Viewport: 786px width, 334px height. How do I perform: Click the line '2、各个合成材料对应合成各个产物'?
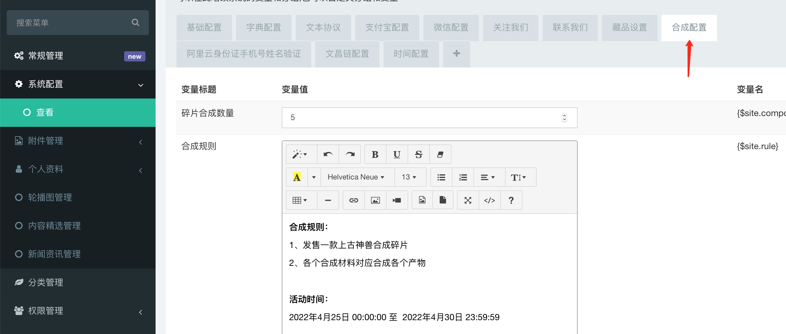tap(357, 263)
